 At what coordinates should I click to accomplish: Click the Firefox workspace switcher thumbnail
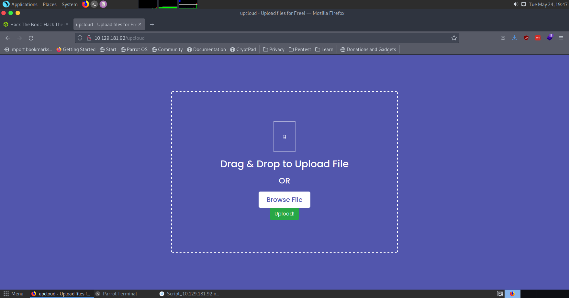(x=512, y=294)
